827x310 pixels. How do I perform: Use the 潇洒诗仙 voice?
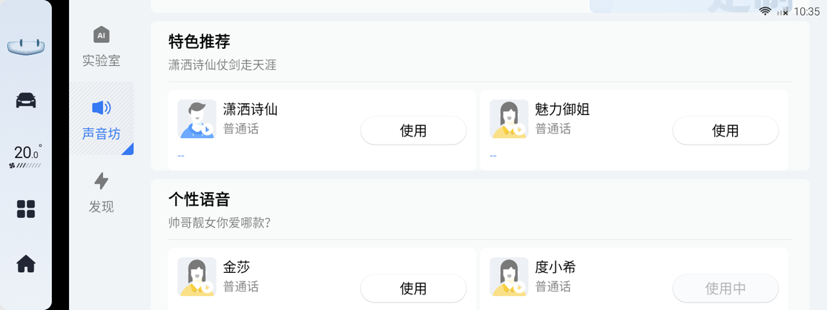414,131
